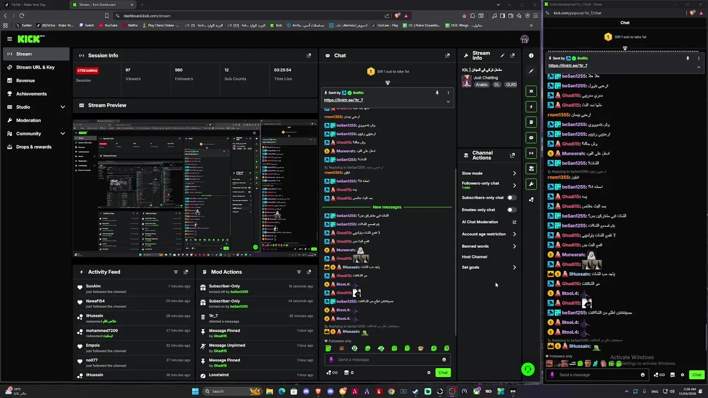Switch to TikTok - Make Your Day tab

(33, 4)
